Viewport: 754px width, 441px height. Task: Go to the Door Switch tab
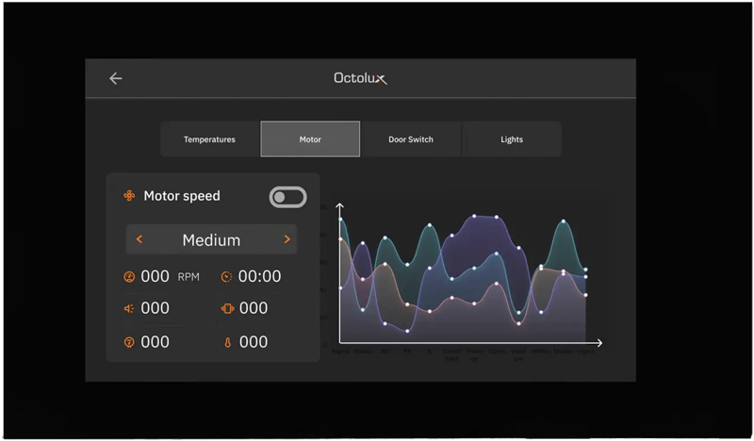coord(411,139)
